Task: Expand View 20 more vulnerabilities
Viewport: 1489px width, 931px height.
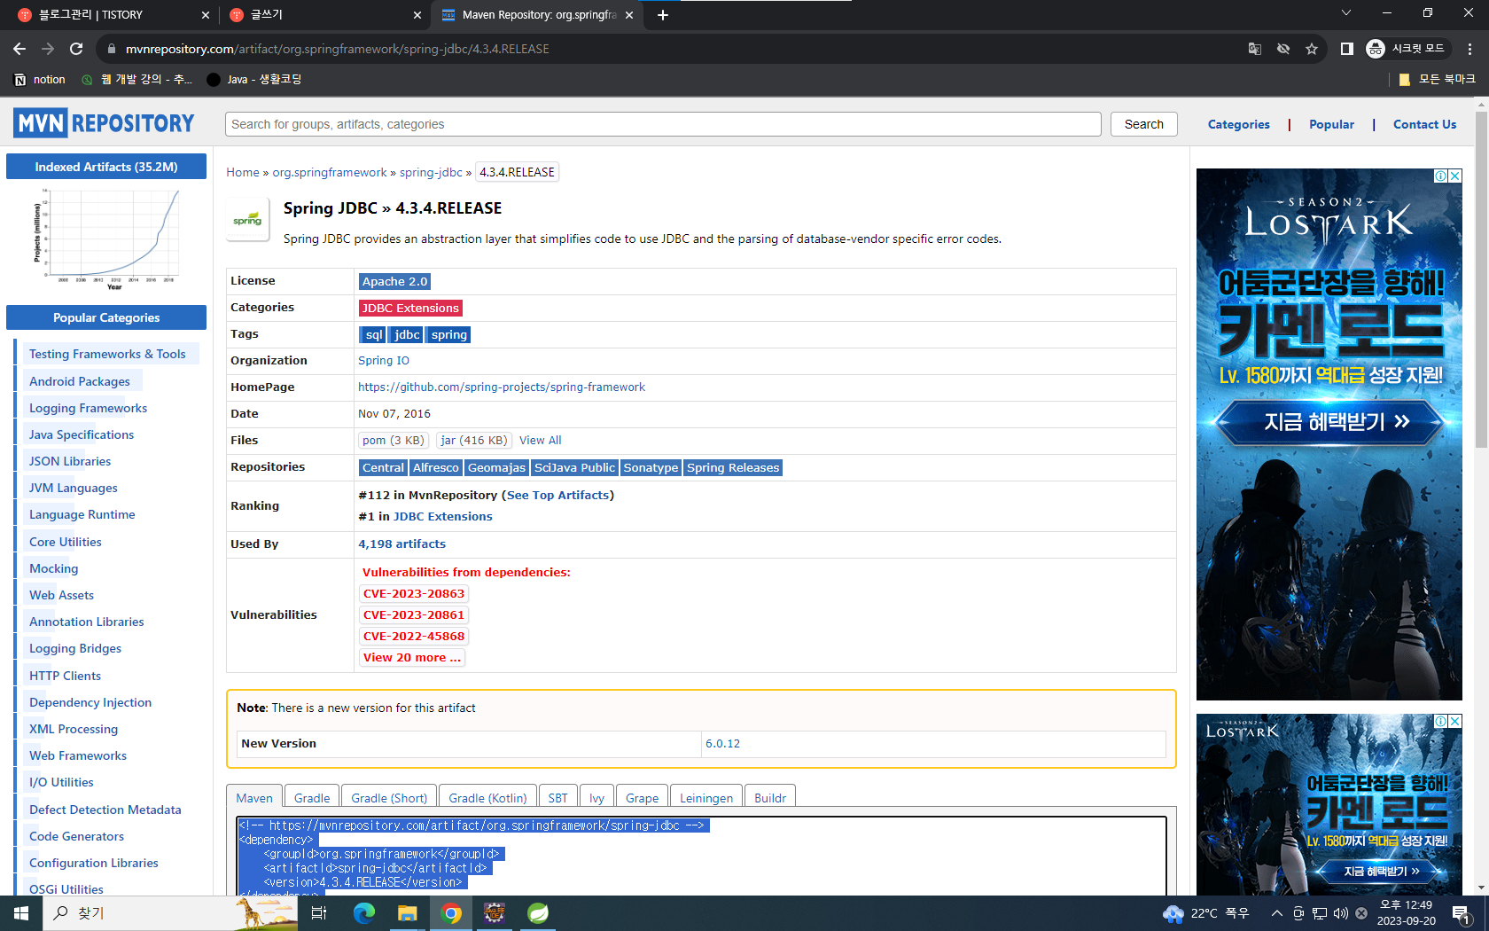Action: 412,657
